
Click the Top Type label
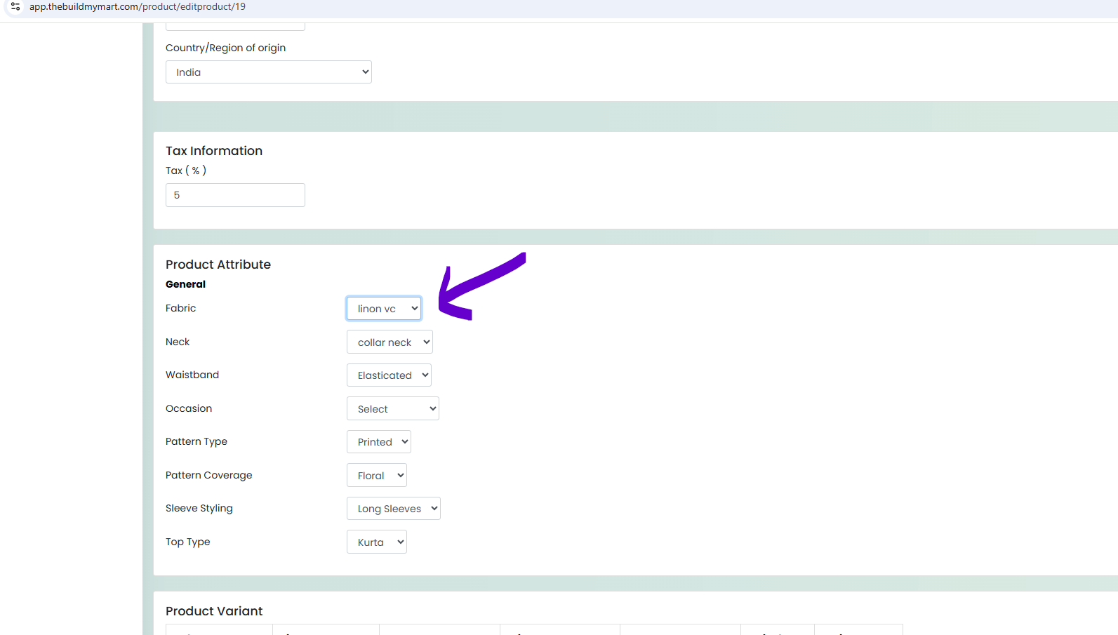(188, 542)
